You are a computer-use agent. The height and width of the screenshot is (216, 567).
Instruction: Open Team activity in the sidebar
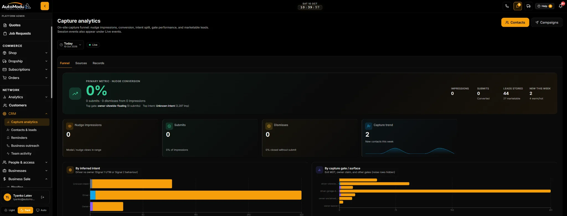(27, 153)
